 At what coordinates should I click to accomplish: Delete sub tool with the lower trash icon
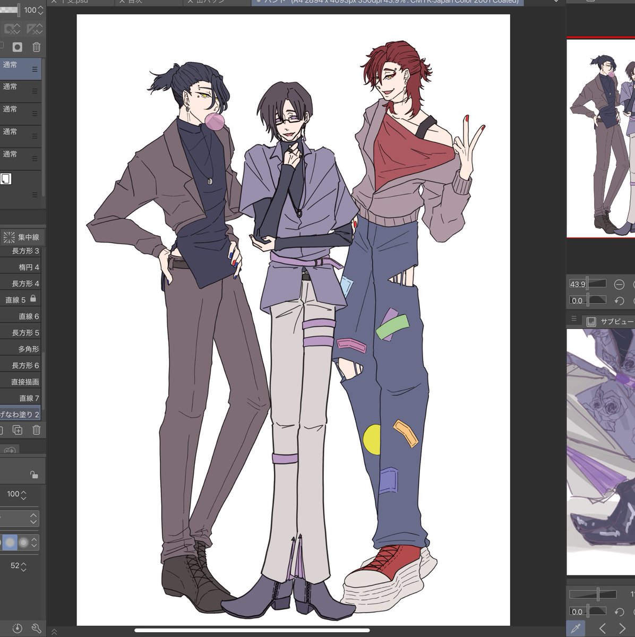[x=36, y=430]
